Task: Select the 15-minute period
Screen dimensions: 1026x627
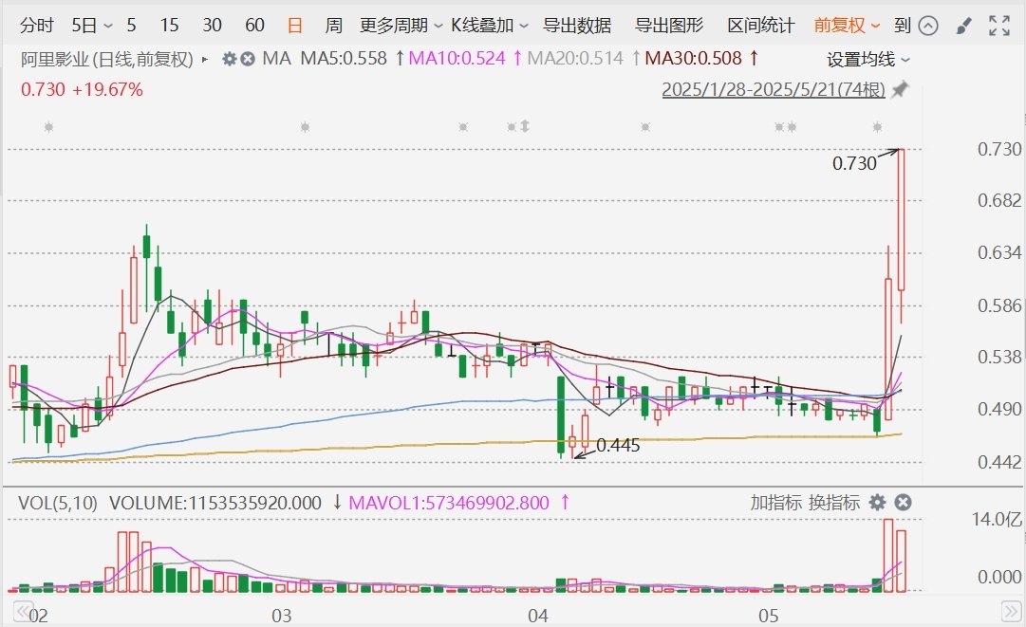Action: coord(169,26)
